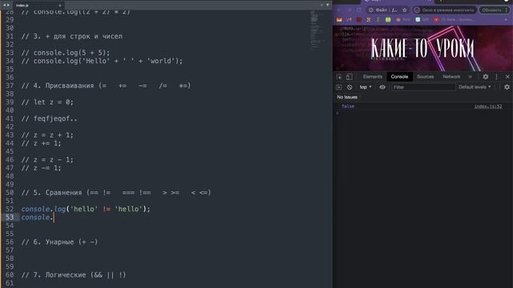Toggle the device toolbar icon in DevTools
This screenshot has width=513, height=288.
click(349, 77)
